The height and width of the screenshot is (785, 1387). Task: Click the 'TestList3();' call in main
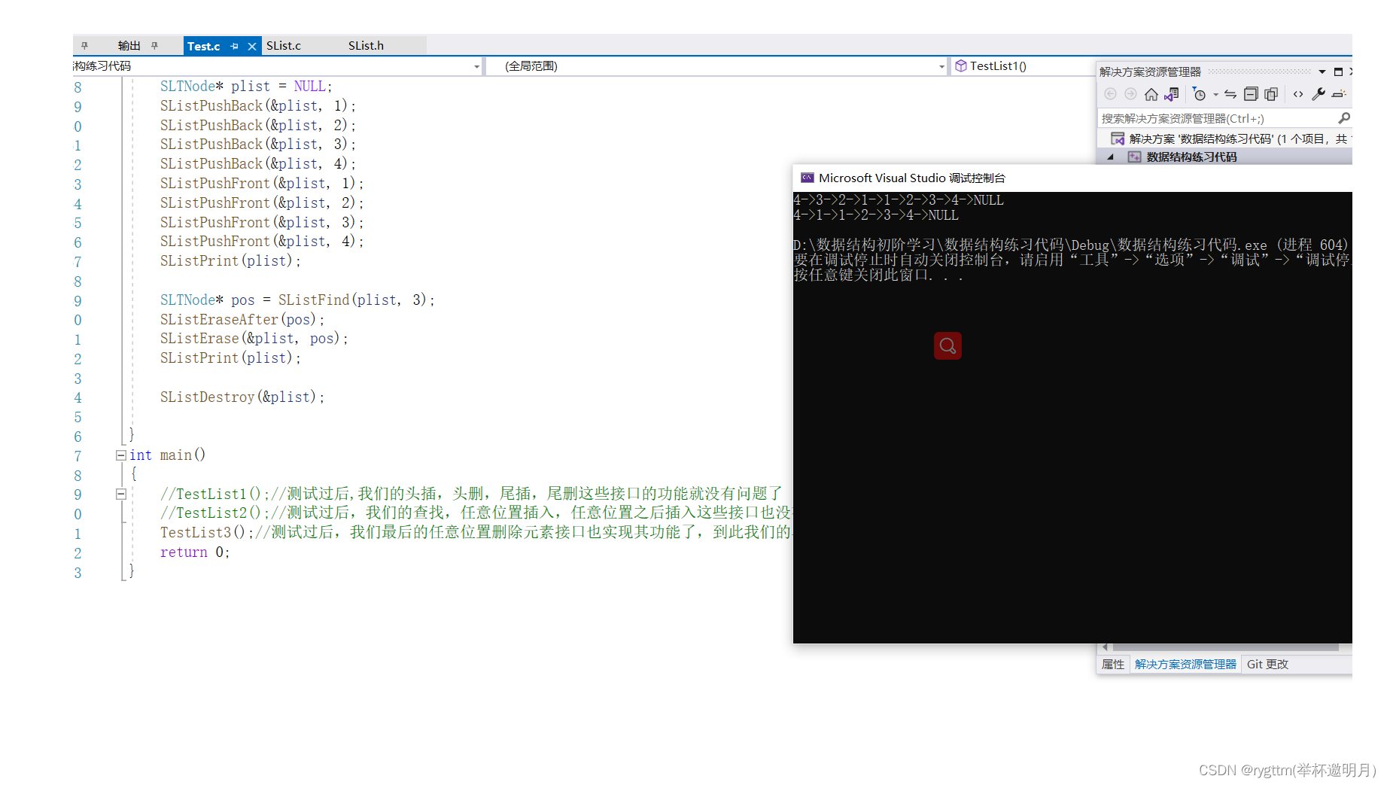206,533
